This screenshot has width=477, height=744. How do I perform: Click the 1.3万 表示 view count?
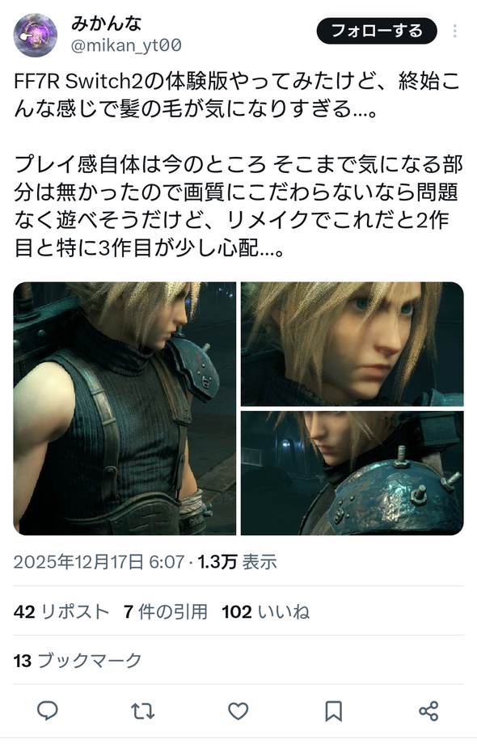coord(237,562)
